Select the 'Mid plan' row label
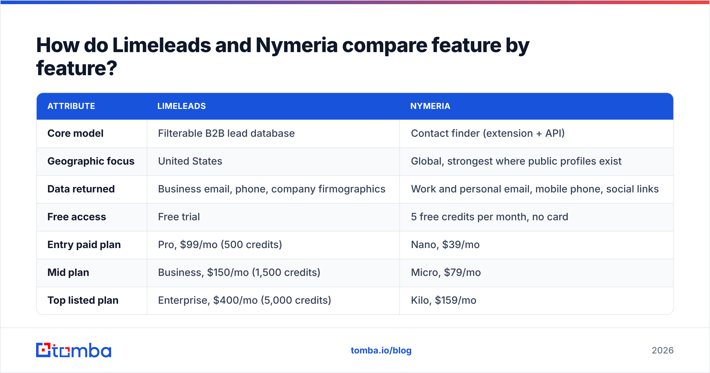The width and height of the screenshot is (710, 373). 68,272
